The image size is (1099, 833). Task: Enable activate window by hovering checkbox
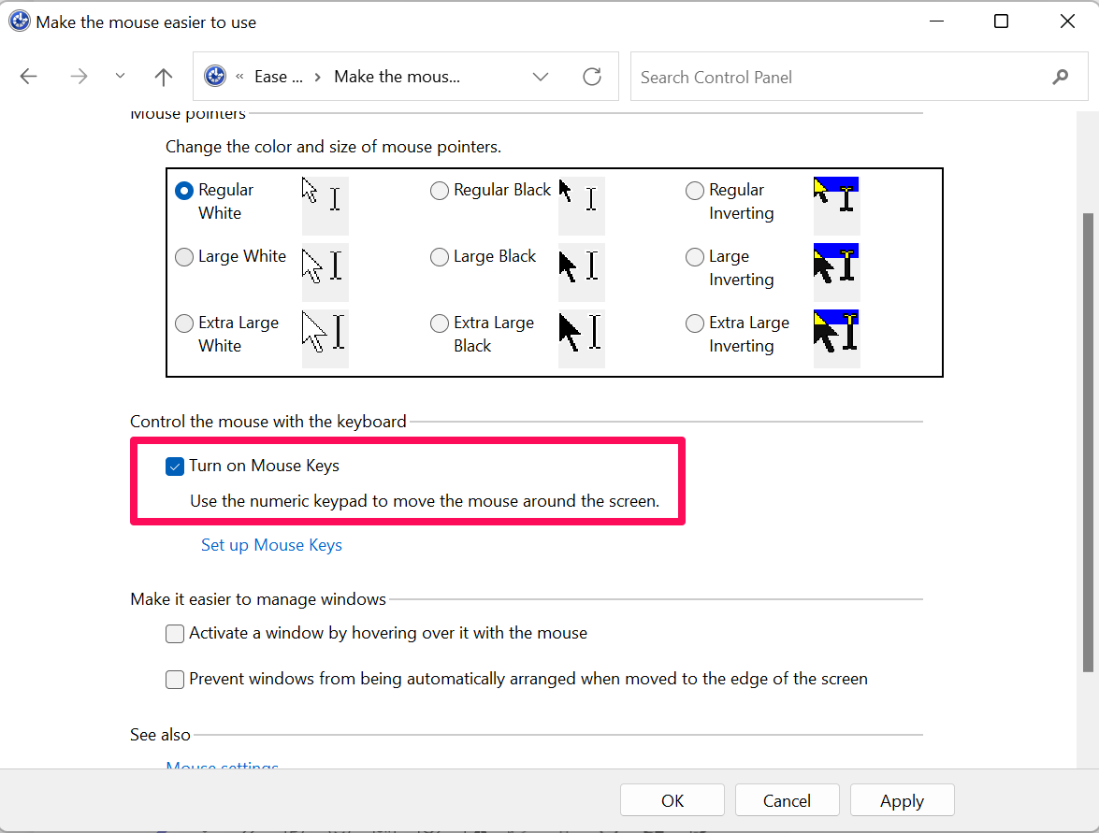click(x=175, y=634)
